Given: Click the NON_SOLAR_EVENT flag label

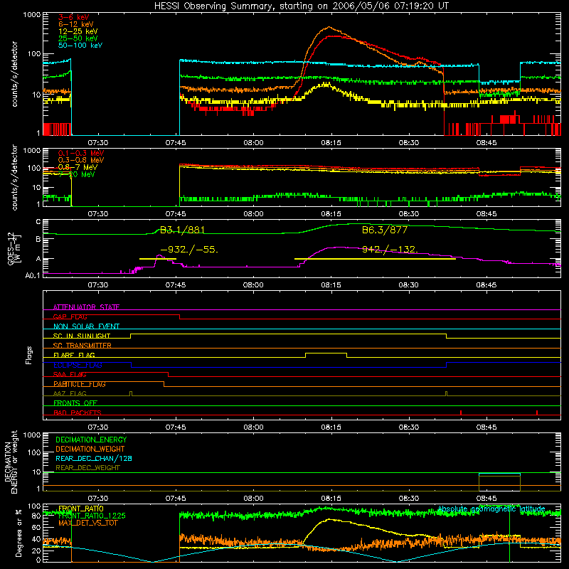Looking at the screenshot, I should tap(86, 326).
